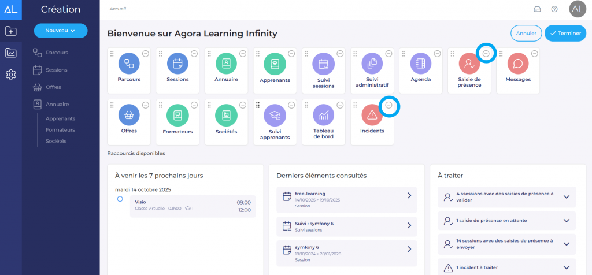The height and width of the screenshot is (275, 592).
Task: Open the statistics chart icon in left rail
Action: pyautogui.click(x=11, y=53)
